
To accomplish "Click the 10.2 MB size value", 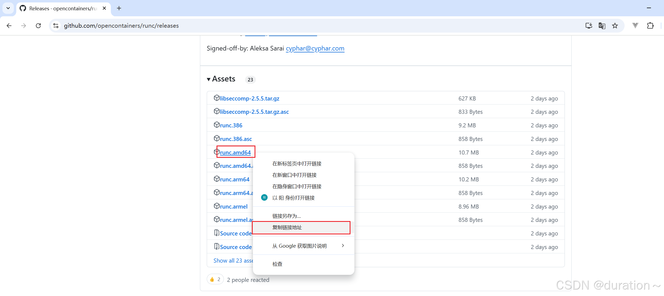I will (469, 180).
